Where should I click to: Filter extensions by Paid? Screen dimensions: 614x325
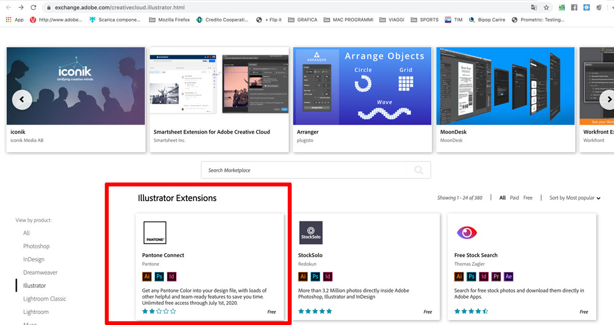[x=514, y=198]
